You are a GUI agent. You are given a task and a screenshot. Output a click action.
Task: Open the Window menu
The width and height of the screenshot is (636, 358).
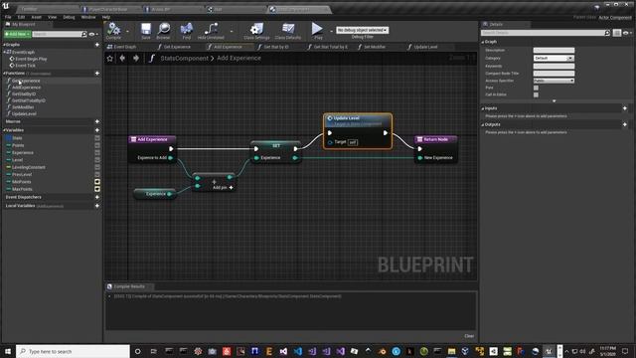click(88, 17)
